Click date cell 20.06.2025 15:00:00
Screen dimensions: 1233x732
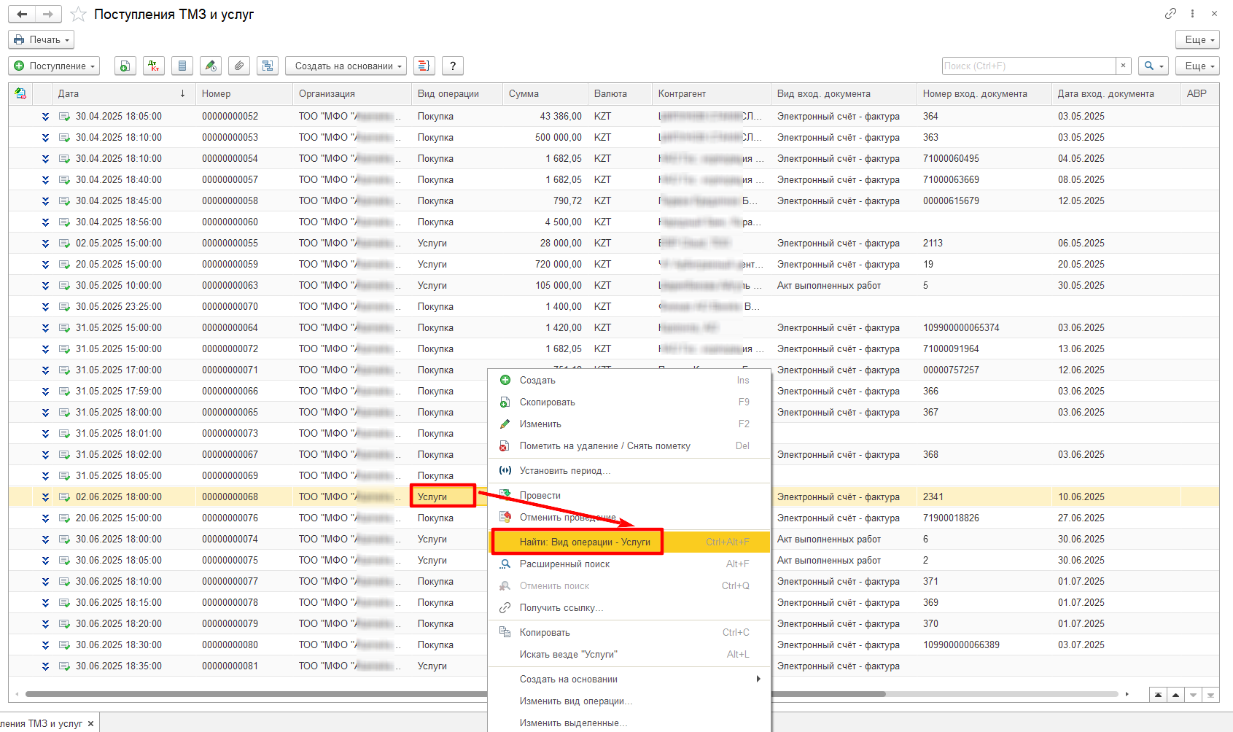pyautogui.click(x=119, y=518)
